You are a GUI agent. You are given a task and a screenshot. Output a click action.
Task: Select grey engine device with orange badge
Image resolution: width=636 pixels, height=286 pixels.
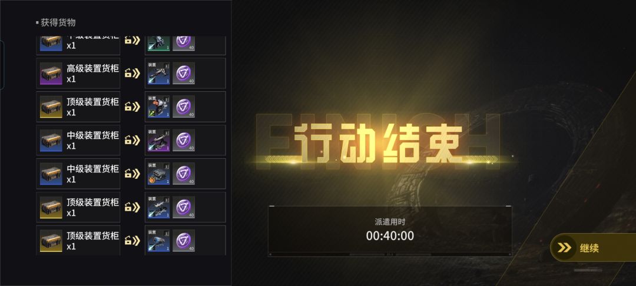158,174
